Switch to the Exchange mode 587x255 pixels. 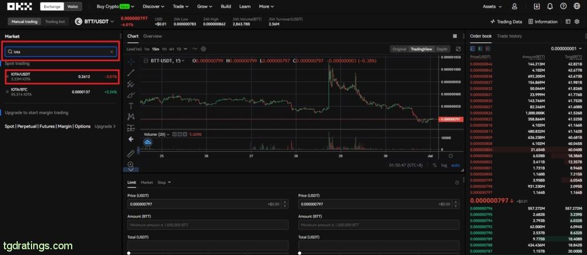[x=52, y=7]
